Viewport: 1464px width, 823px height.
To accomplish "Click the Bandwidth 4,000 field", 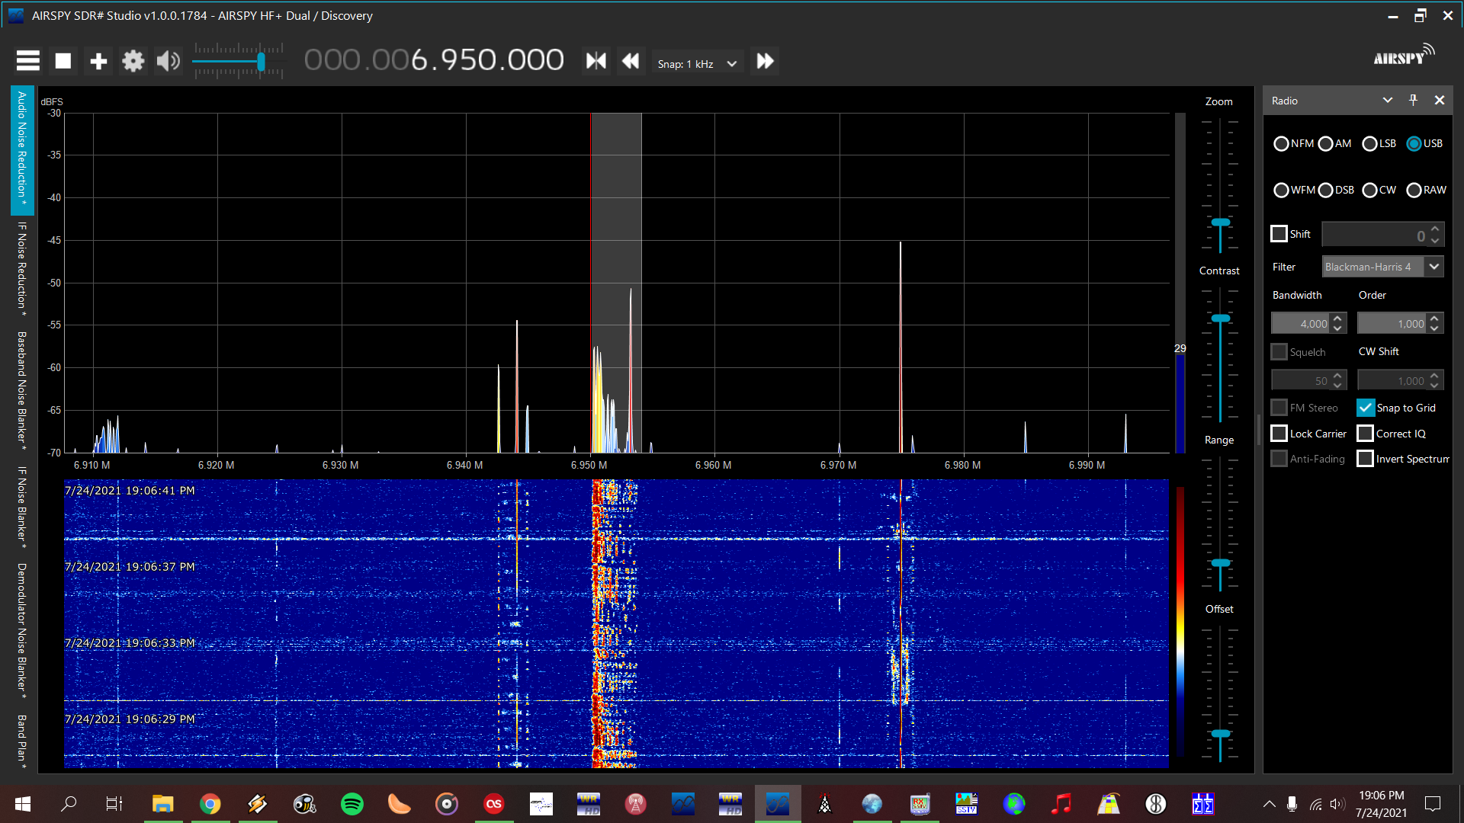I will click(x=1301, y=324).
